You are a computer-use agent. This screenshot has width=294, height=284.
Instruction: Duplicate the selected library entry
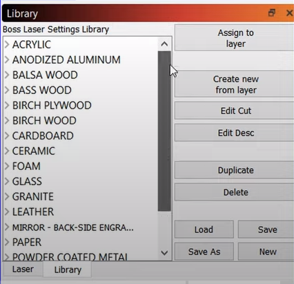point(234,170)
